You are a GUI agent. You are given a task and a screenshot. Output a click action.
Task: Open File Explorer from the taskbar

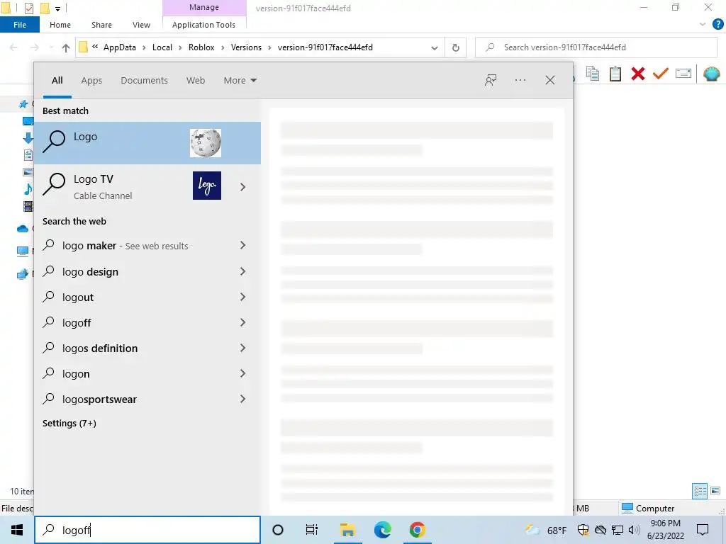pyautogui.click(x=347, y=530)
